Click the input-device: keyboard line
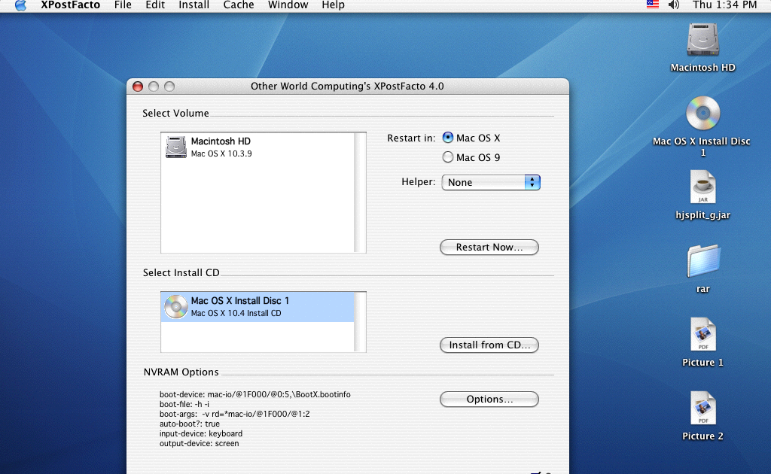Screen dimensions: 771x474 tap(200, 433)
